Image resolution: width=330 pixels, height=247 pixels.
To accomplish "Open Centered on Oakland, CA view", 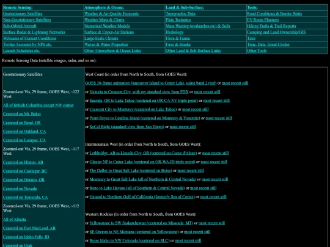I will [24, 132].
